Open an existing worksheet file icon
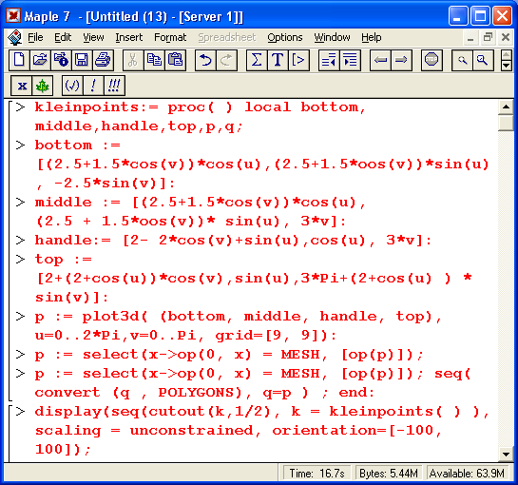 pyautogui.click(x=40, y=60)
